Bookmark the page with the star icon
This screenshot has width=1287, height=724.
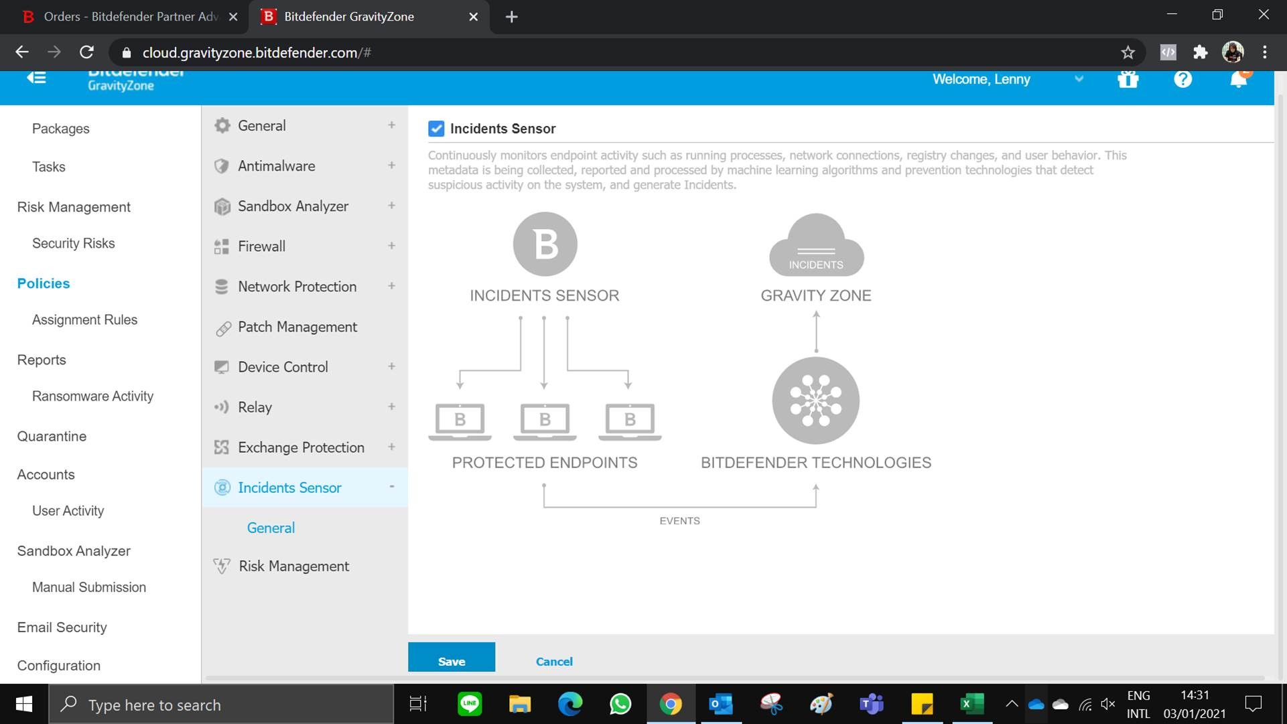click(x=1128, y=52)
